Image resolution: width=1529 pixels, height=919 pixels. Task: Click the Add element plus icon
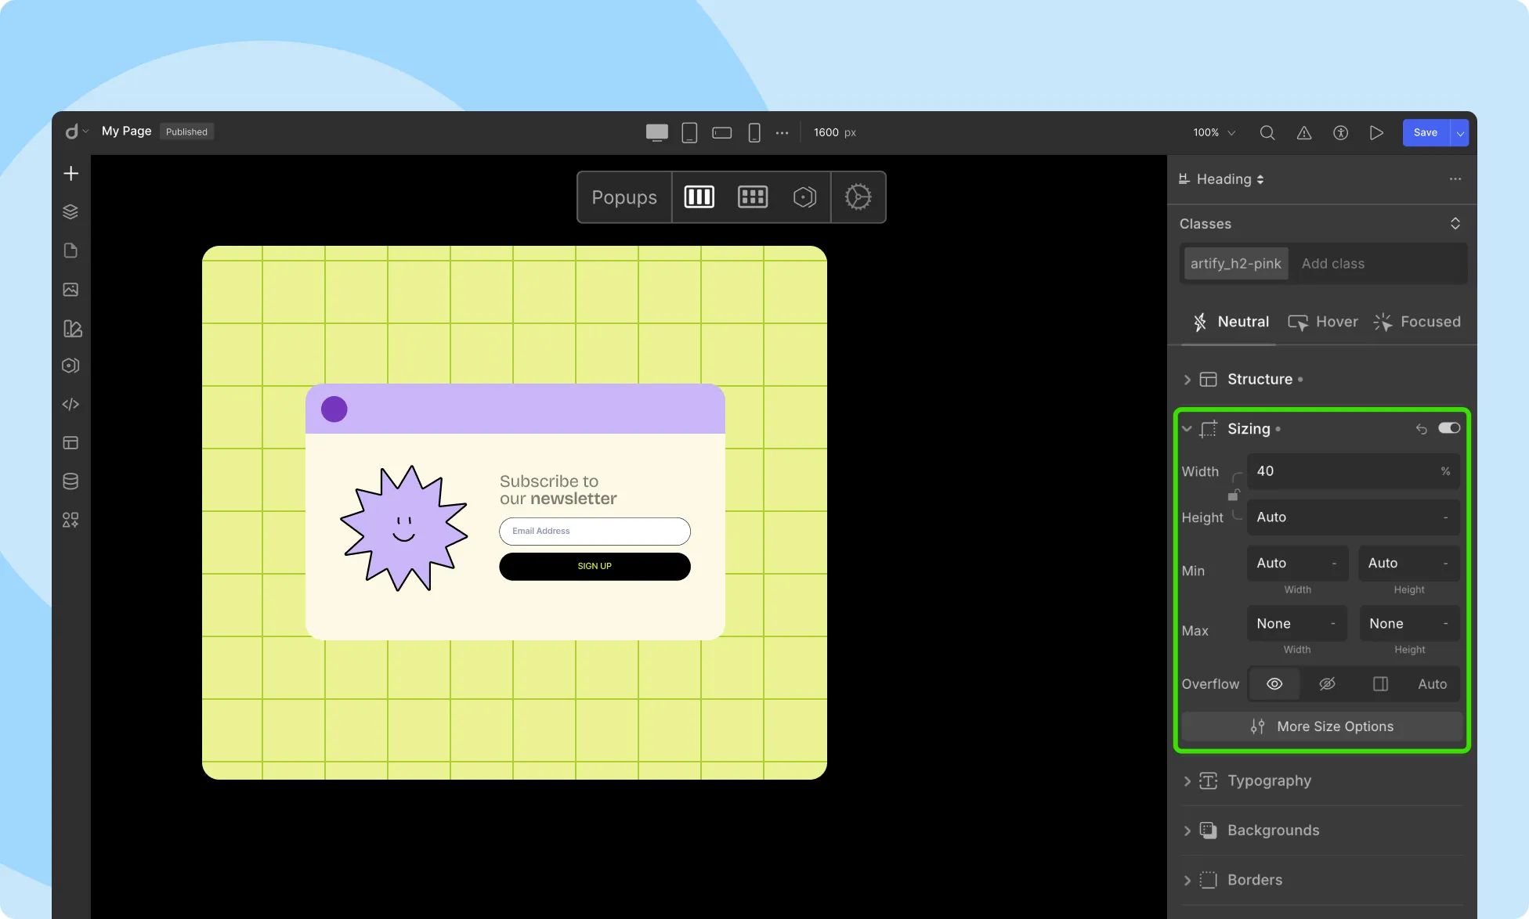tap(70, 173)
